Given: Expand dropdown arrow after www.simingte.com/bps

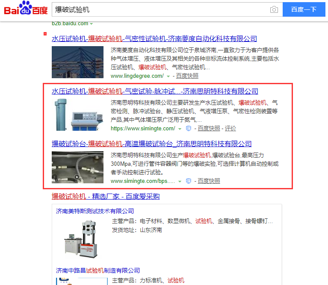Looking at the screenshot, I should pos(180,181).
